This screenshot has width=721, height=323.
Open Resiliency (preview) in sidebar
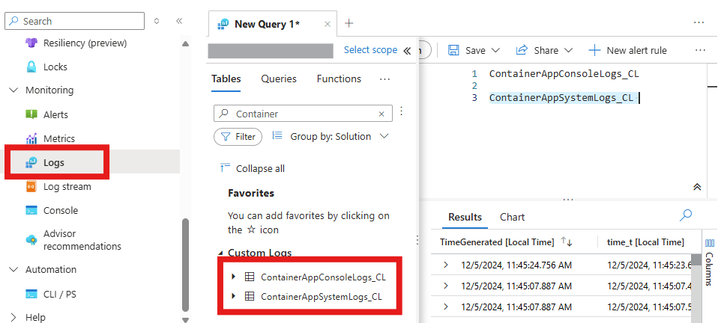pos(85,43)
